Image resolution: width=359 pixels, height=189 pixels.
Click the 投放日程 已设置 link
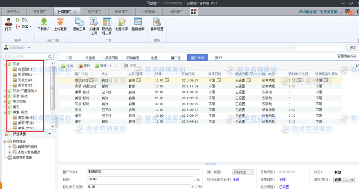tap(284, 187)
